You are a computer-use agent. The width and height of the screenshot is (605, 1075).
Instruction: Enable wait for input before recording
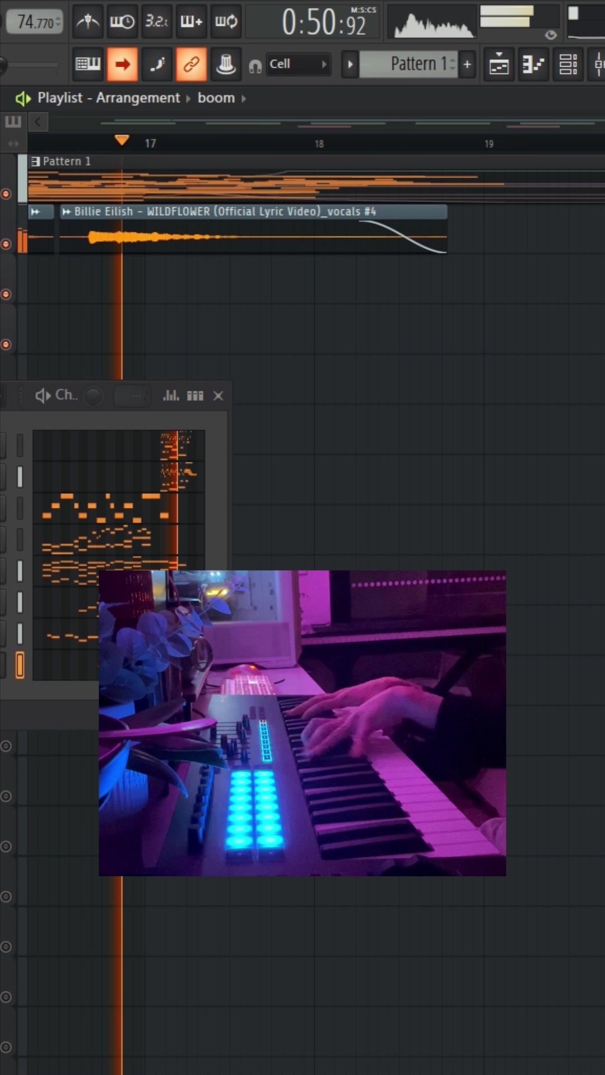click(122, 21)
